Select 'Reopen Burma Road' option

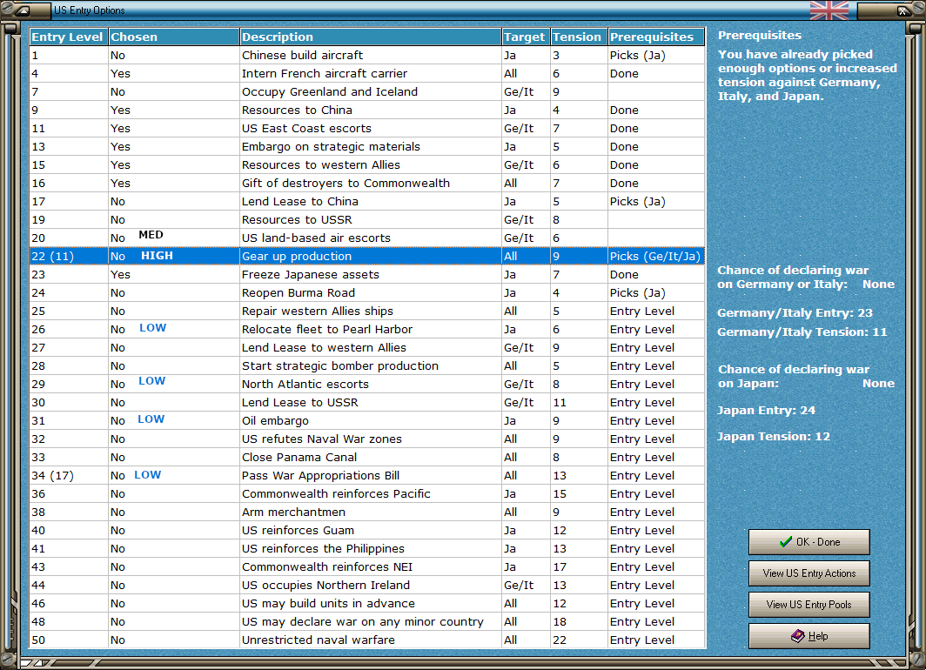[367, 292]
